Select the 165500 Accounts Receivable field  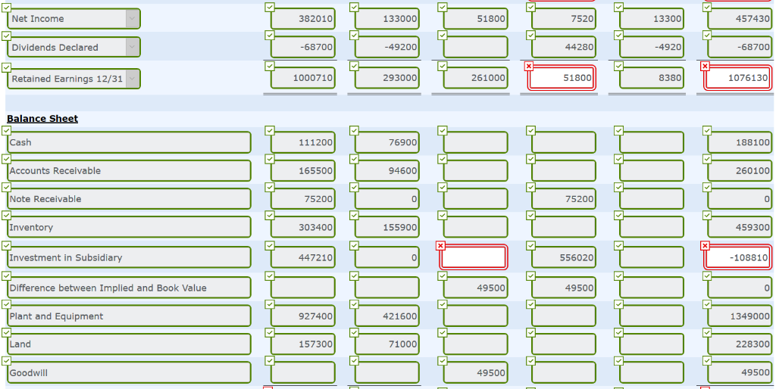coord(303,170)
